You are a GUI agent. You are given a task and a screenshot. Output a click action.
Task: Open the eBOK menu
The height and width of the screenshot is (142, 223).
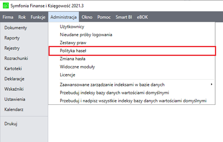pos(143,17)
